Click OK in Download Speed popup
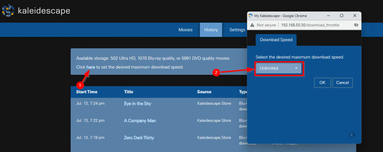This screenshot has width=383, height=152. point(323,83)
